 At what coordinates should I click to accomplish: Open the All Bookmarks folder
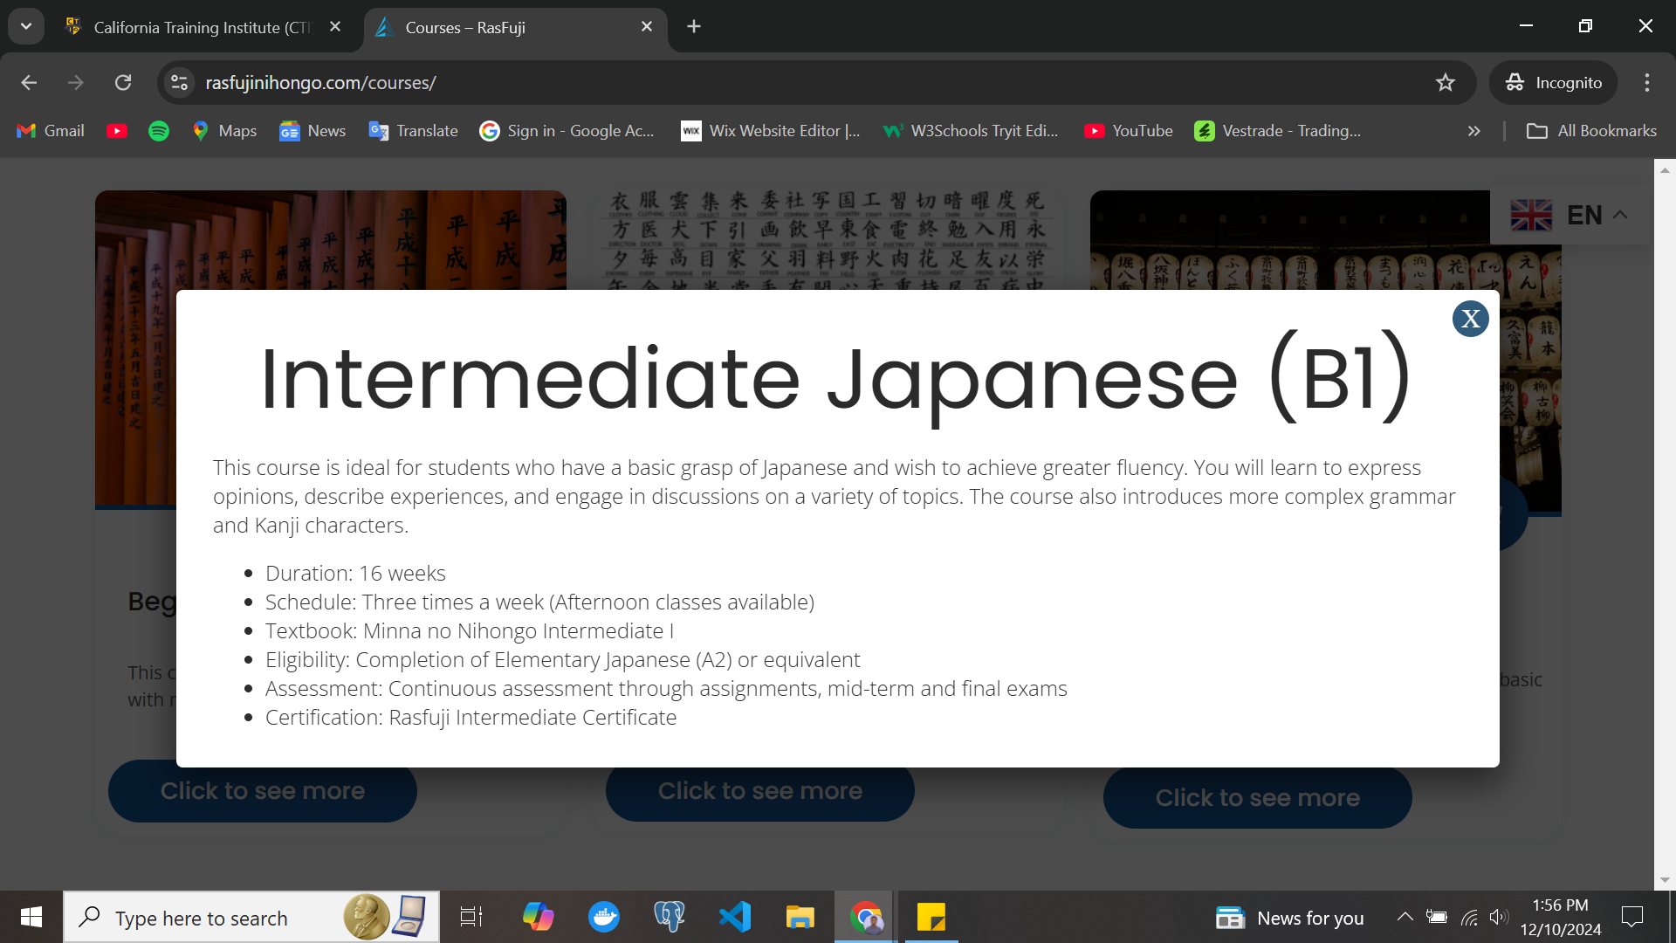[x=1591, y=131]
